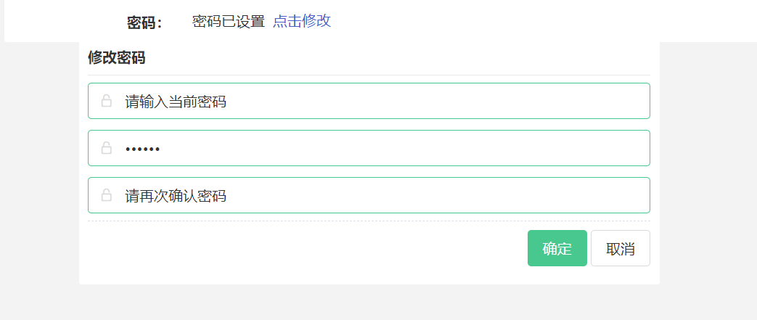Cancel the password change with 取消
The image size is (757, 320).
click(621, 248)
